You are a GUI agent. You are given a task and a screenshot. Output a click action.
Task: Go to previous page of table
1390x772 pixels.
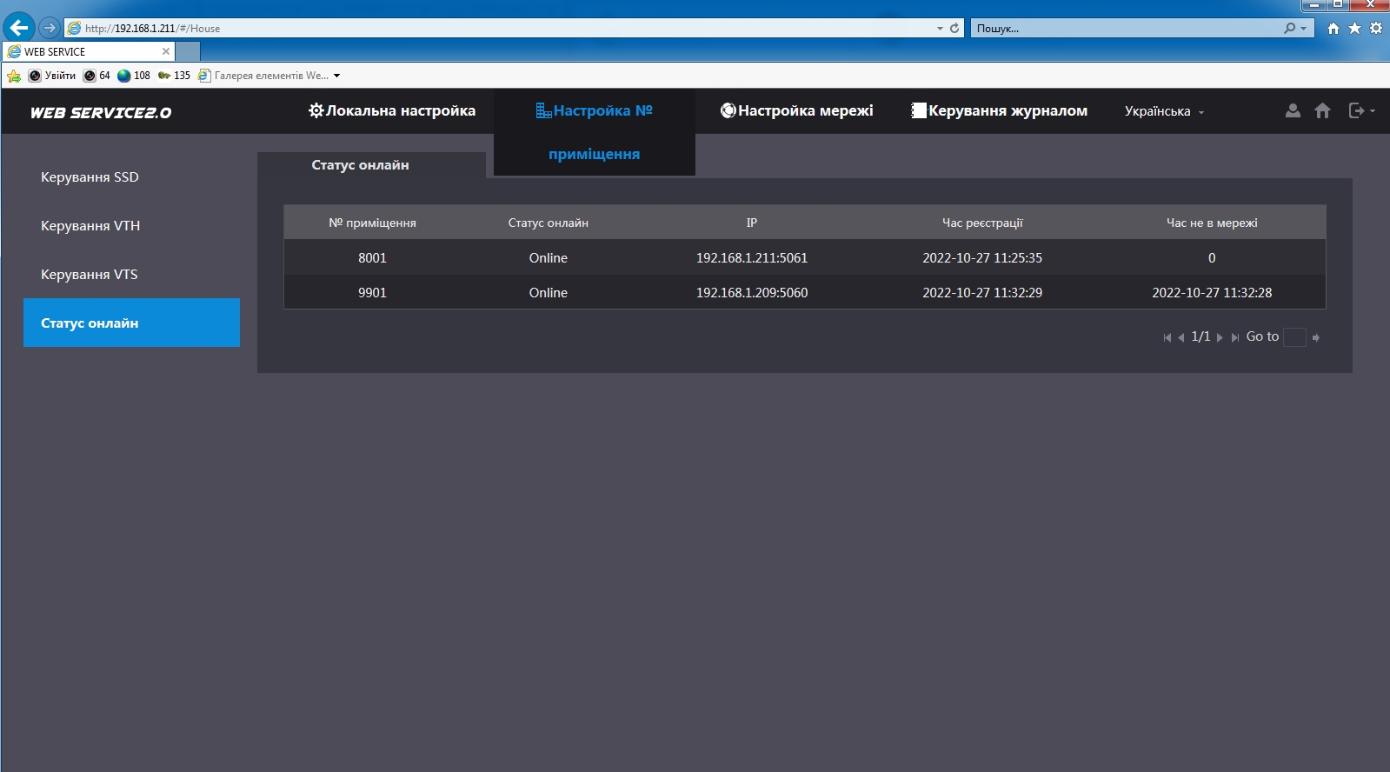click(x=1181, y=337)
